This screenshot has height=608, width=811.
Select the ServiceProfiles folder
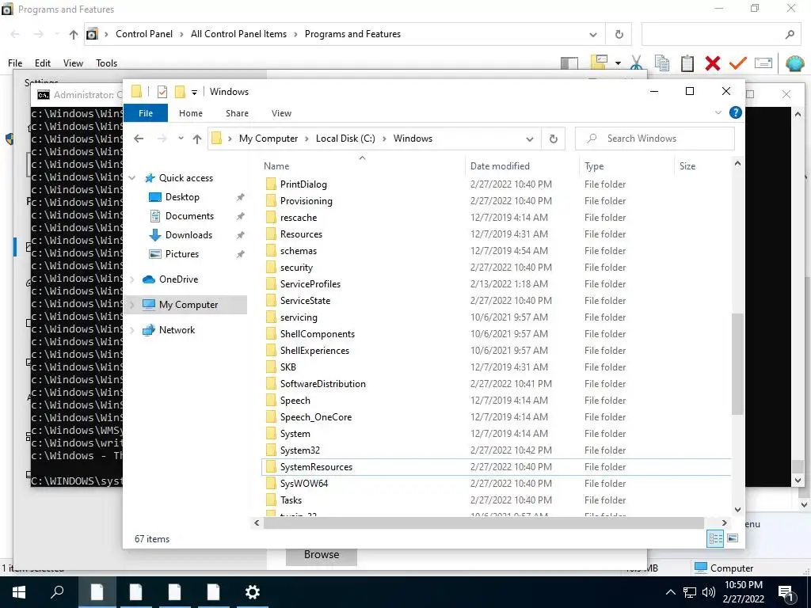310,284
